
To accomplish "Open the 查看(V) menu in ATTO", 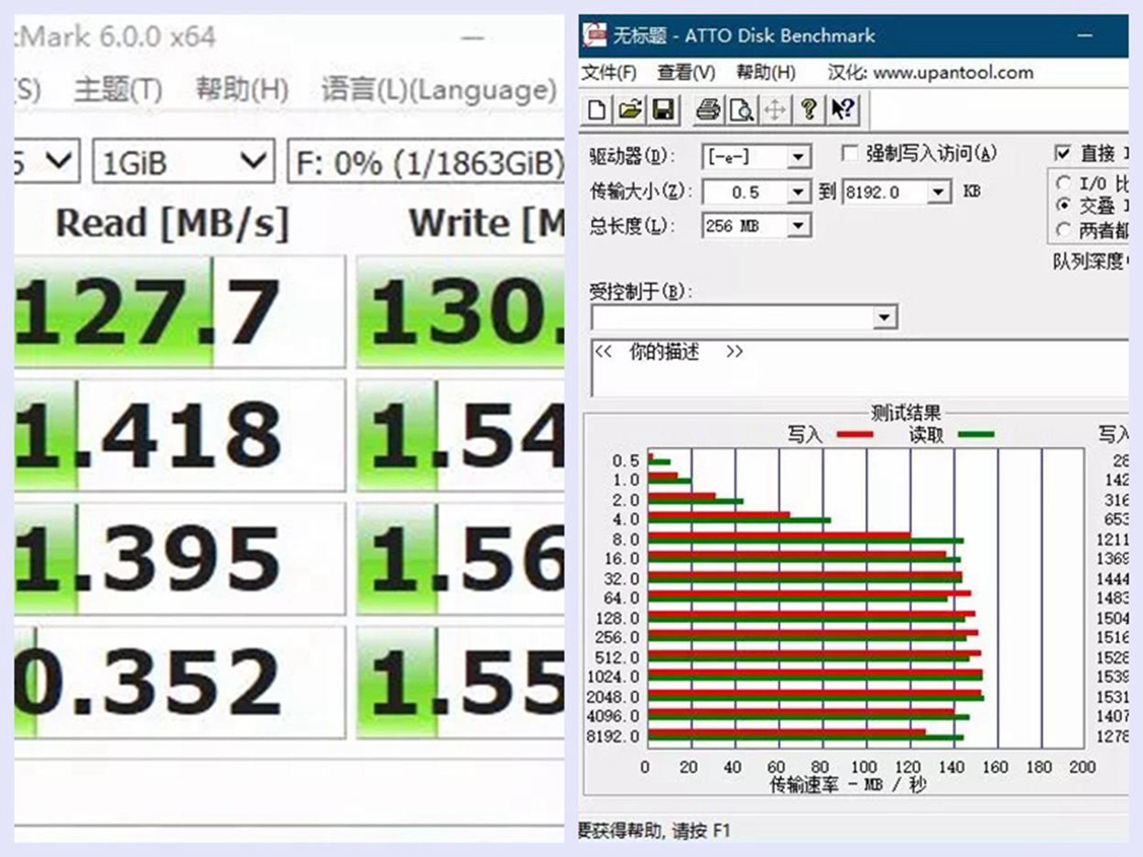I will (686, 72).
